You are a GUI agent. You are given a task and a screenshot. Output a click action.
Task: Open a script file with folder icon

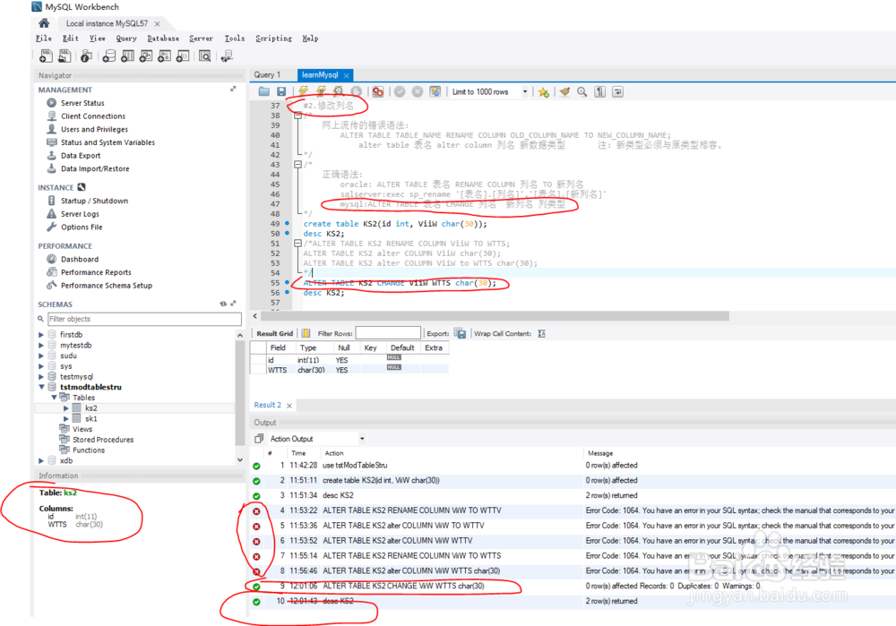click(264, 91)
